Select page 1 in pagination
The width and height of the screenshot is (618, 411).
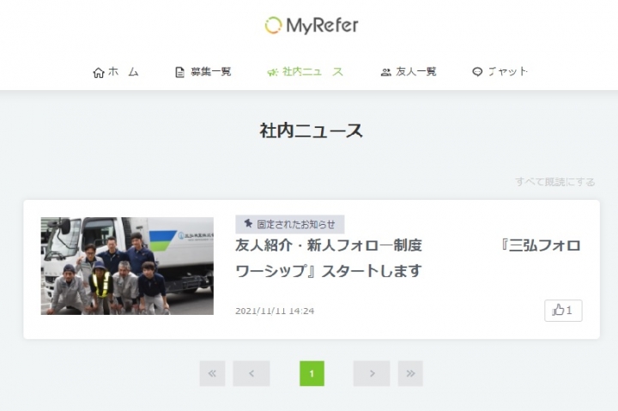[x=312, y=373]
